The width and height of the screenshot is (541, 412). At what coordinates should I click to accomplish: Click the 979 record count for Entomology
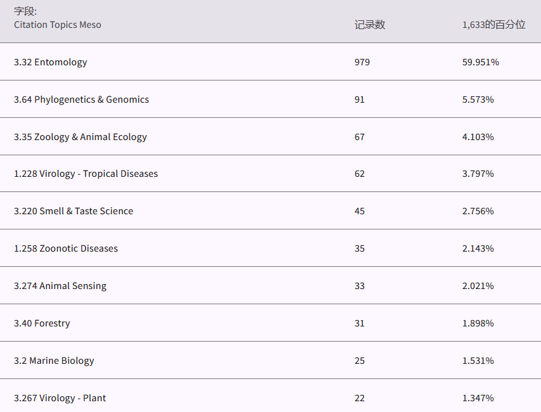[x=362, y=62]
